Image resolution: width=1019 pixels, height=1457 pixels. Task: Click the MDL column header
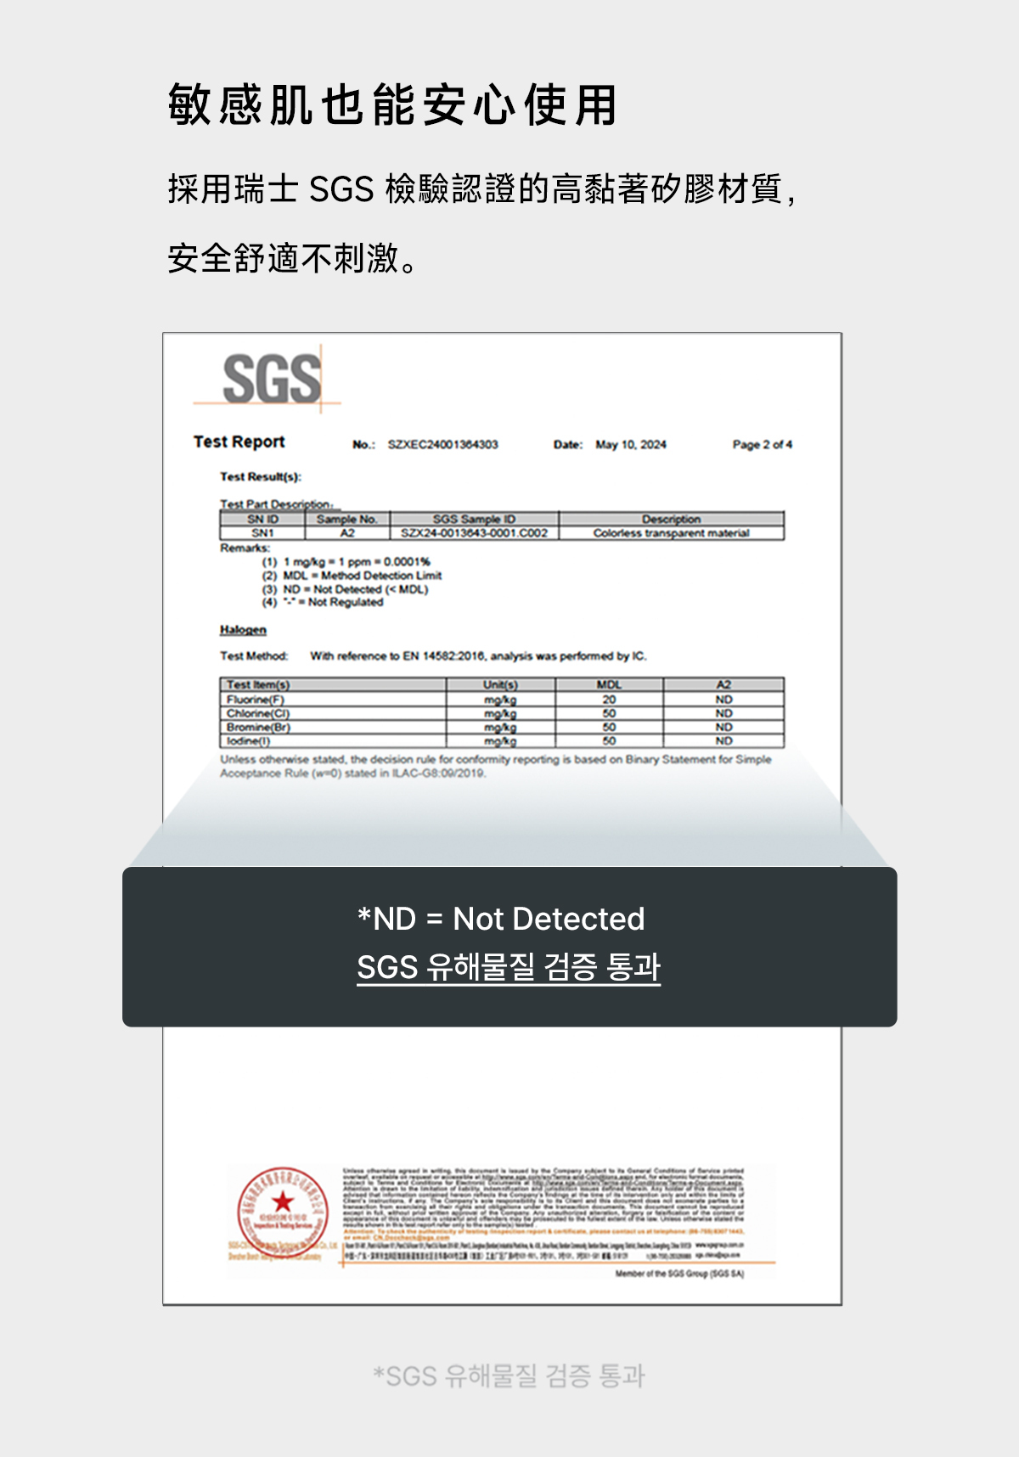[609, 684]
